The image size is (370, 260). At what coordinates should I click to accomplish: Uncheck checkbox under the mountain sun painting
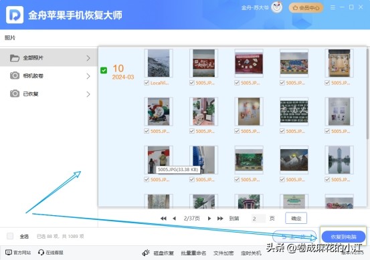point(282,179)
